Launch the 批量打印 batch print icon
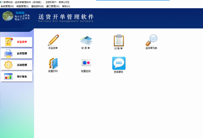This screenshot has height=138, width=203. (53, 64)
